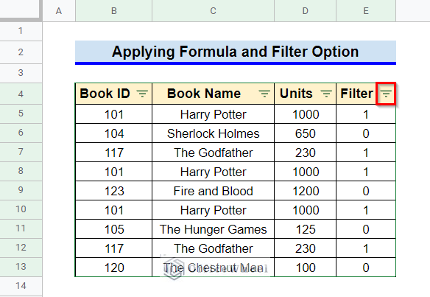Viewport: 430px width, 297px height.
Task: Open the Units column filter icon
Action: pyautogui.click(x=326, y=94)
